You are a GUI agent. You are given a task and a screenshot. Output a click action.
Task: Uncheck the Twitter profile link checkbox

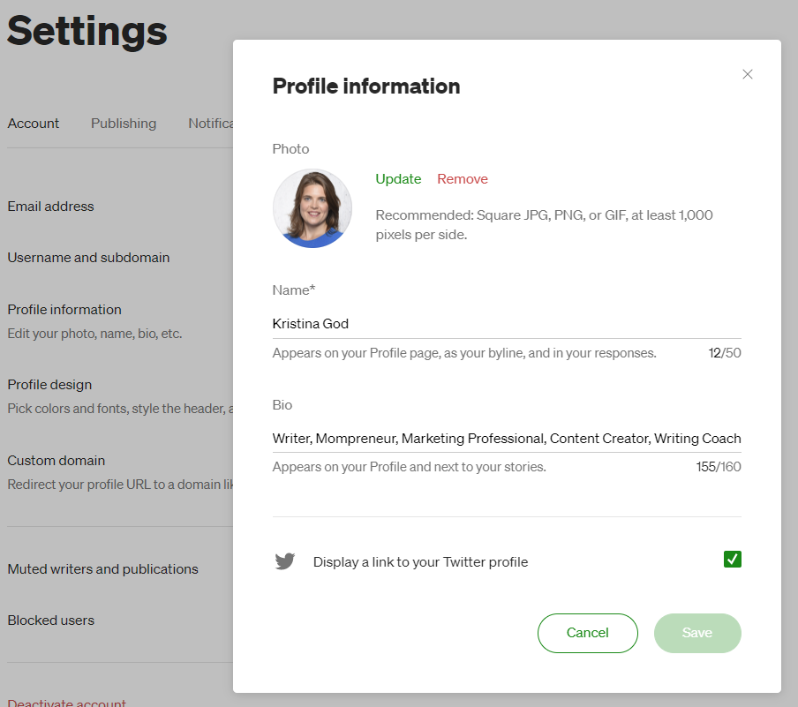tap(733, 559)
